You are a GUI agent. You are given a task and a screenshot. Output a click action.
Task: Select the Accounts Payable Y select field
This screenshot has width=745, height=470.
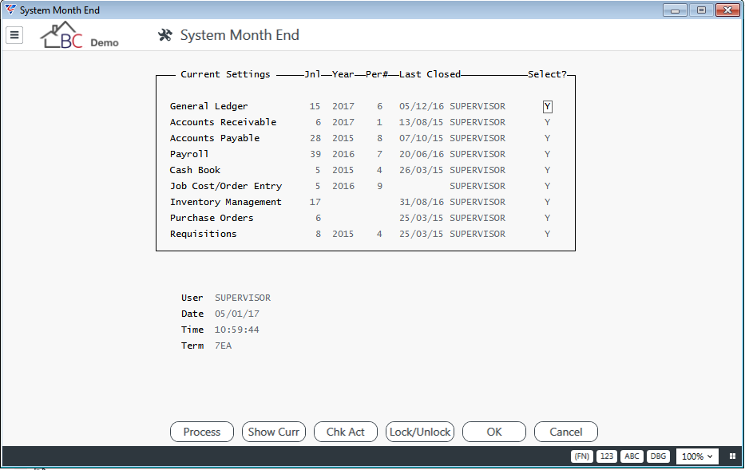[x=547, y=138]
